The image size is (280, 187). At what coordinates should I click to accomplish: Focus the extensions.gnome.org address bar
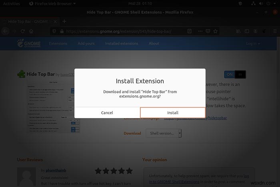[x=118, y=31]
